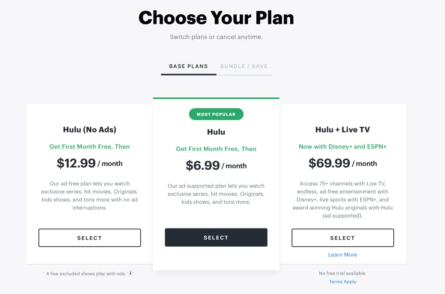The image size is (445, 294).
Task: Click the ad-free plan description text
Action: coord(90,195)
